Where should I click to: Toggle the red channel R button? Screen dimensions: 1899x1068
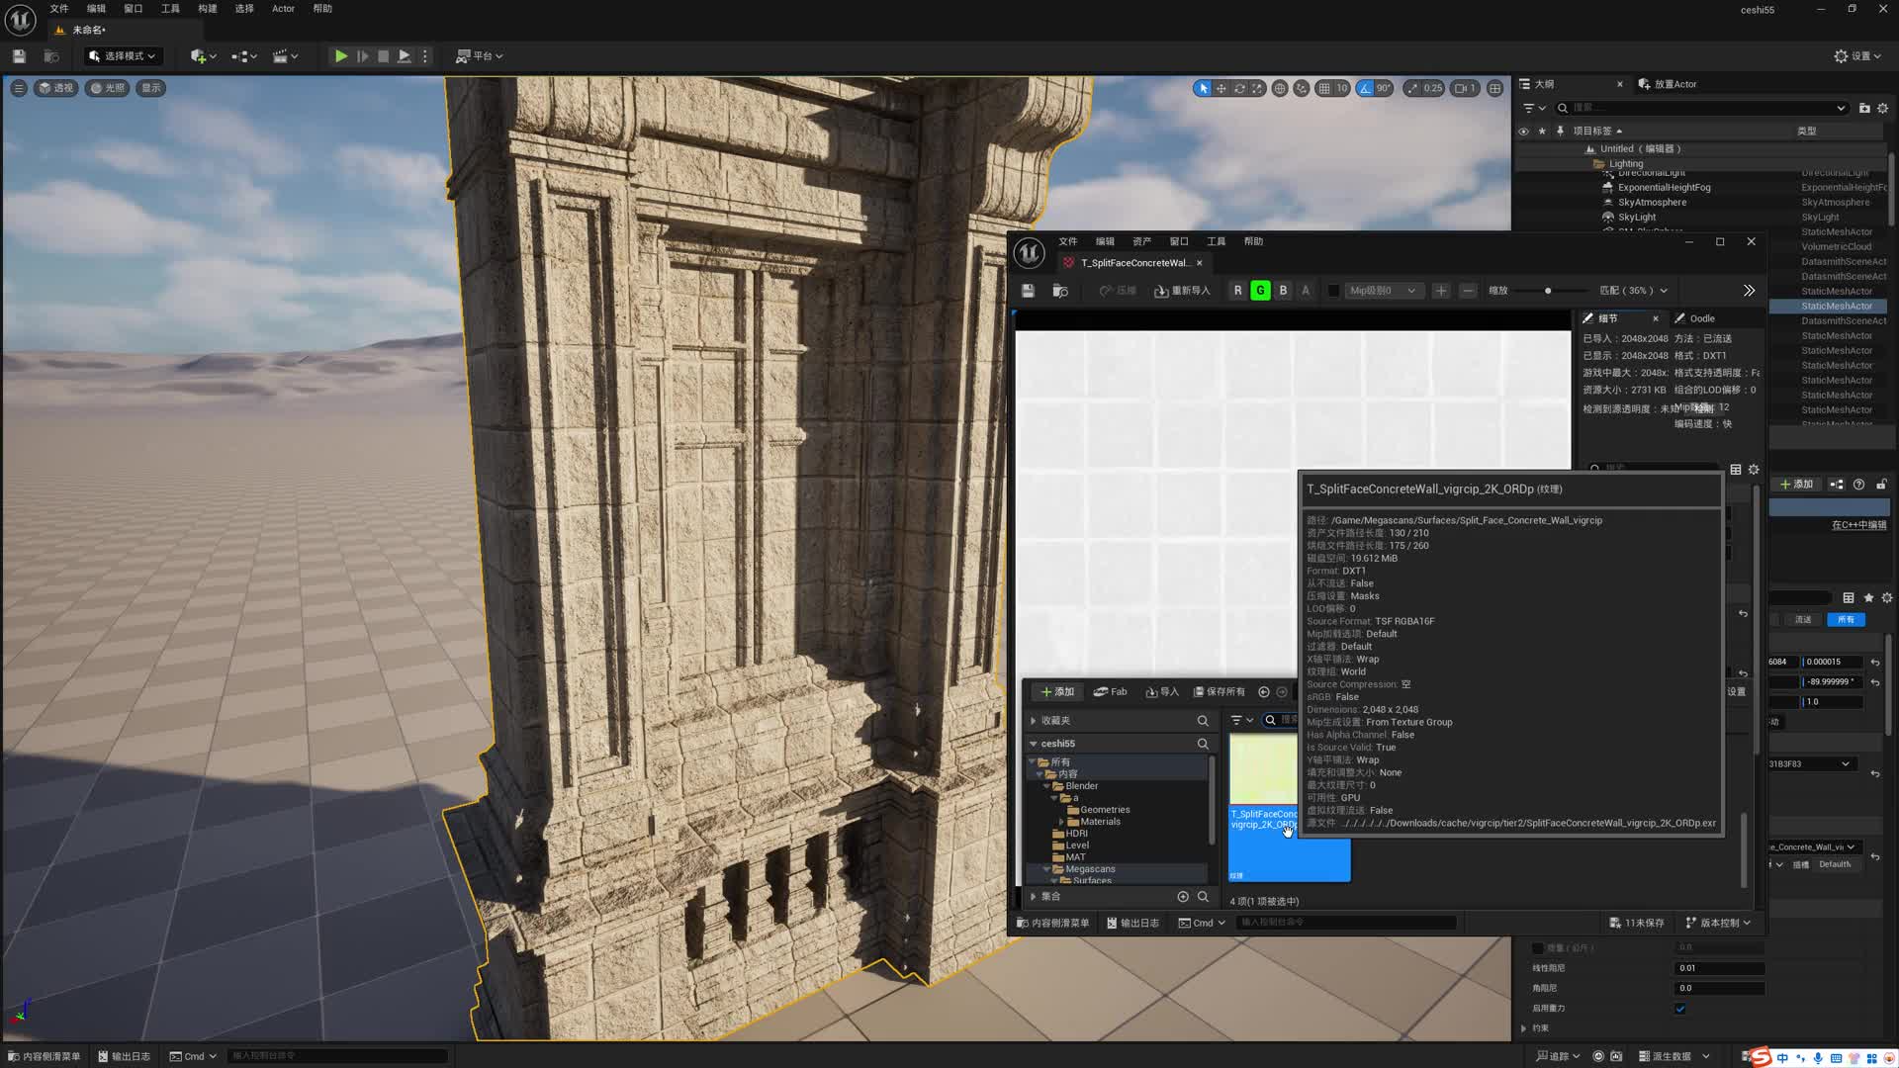[x=1237, y=291]
